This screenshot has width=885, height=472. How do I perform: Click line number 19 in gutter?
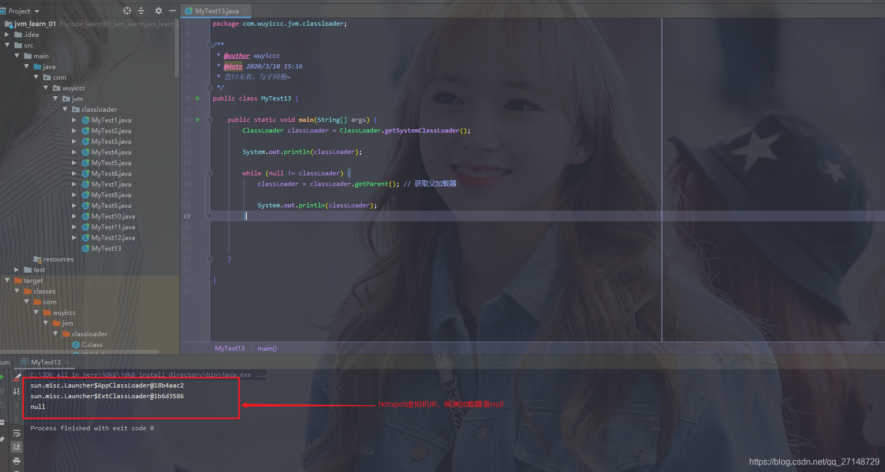(x=187, y=216)
